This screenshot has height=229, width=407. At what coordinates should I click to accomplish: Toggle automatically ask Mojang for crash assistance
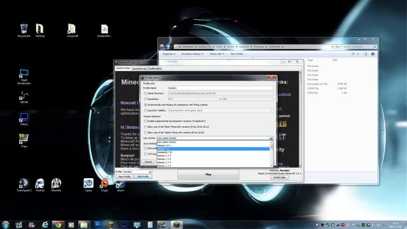[146, 105]
